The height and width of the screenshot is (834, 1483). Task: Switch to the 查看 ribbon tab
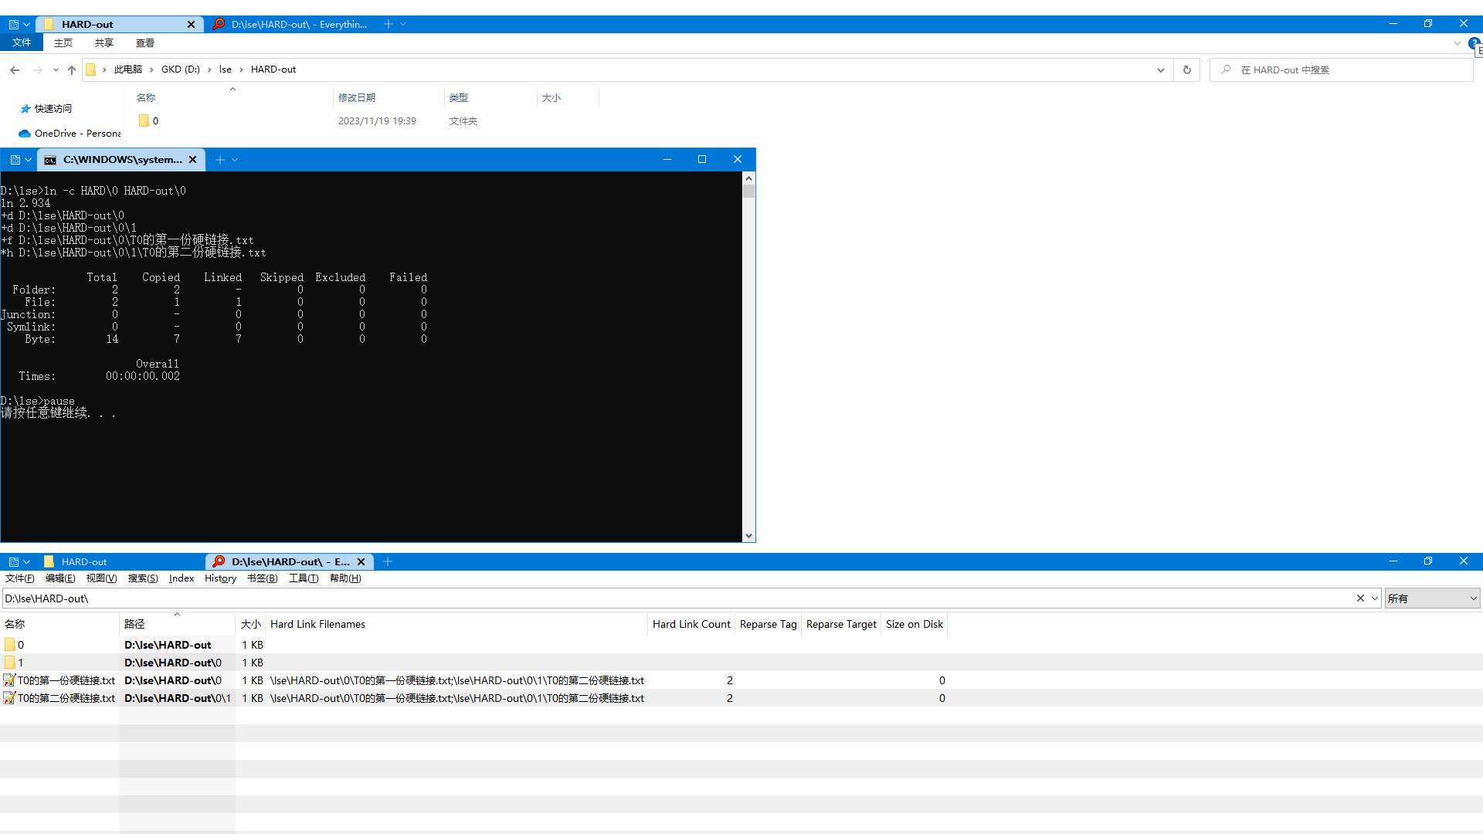[x=144, y=43]
